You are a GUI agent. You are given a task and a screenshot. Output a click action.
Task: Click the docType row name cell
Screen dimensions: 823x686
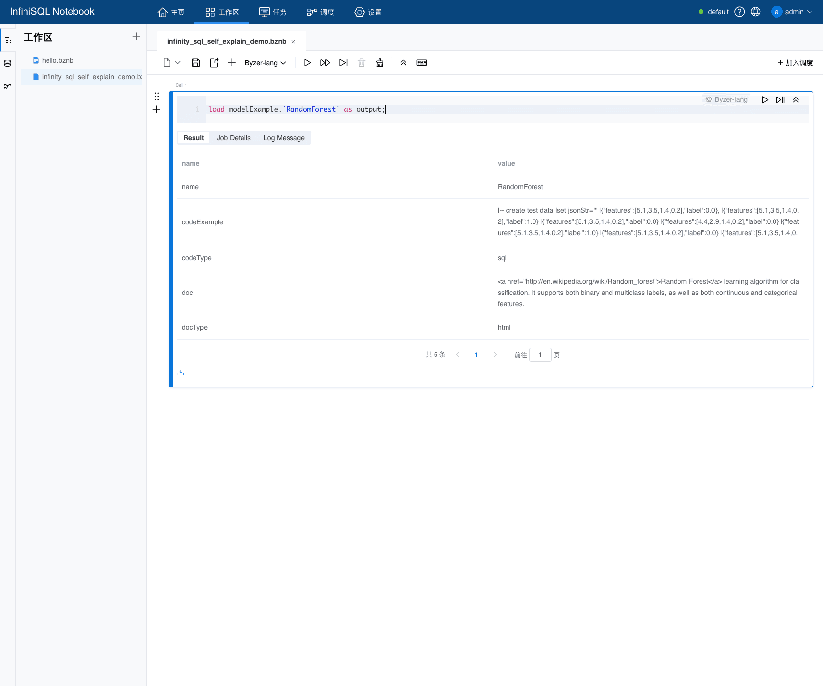pyautogui.click(x=194, y=327)
